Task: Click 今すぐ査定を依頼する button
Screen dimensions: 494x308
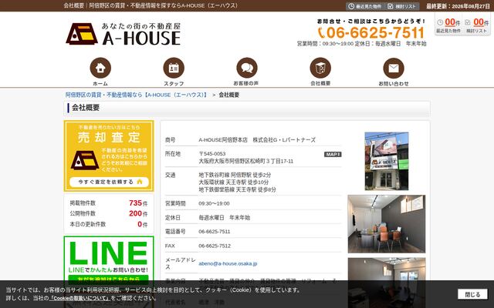Action: 109,182
